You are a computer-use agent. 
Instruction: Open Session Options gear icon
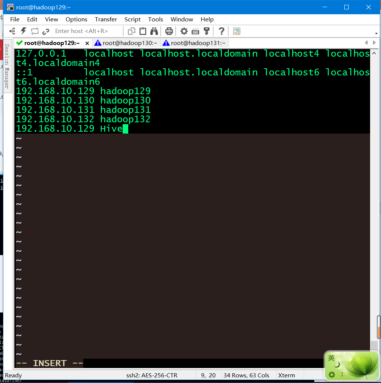[184, 31]
